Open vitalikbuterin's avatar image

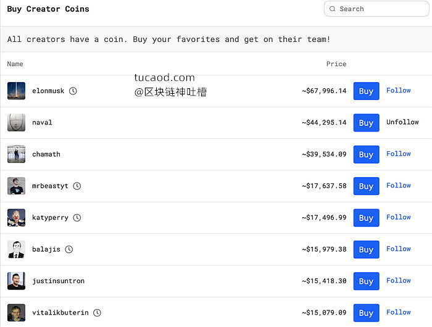point(16,313)
